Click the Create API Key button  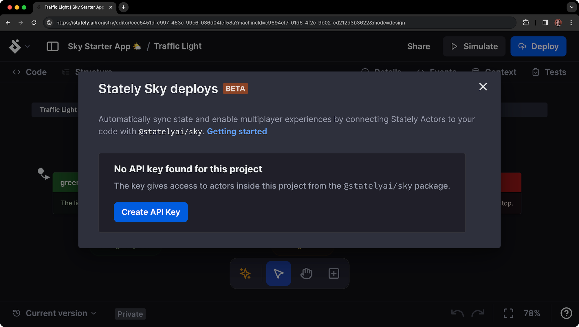151,212
